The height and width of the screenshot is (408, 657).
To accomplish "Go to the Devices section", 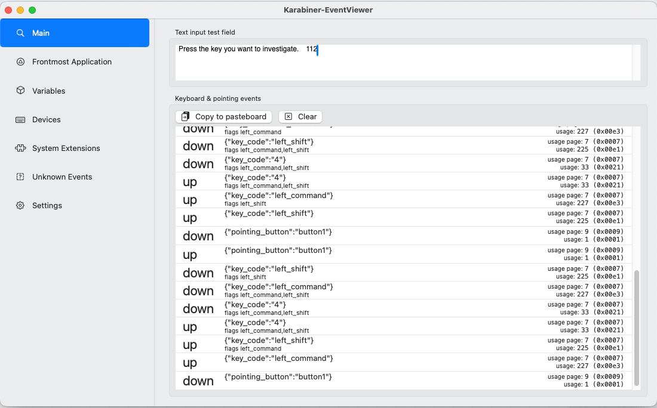I will [75, 120].
